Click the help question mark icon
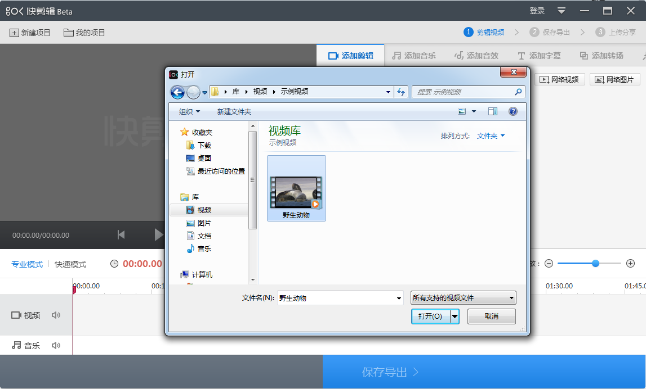The image size is (646, 389). (513, 111)
